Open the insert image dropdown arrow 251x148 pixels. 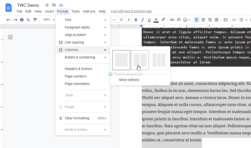click(189, 20)
